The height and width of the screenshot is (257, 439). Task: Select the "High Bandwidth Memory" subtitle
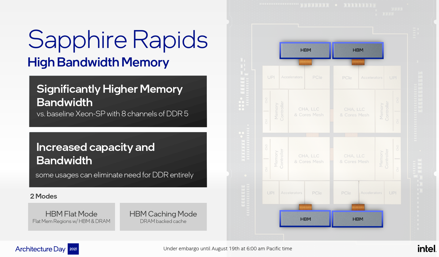click(98, 62)
